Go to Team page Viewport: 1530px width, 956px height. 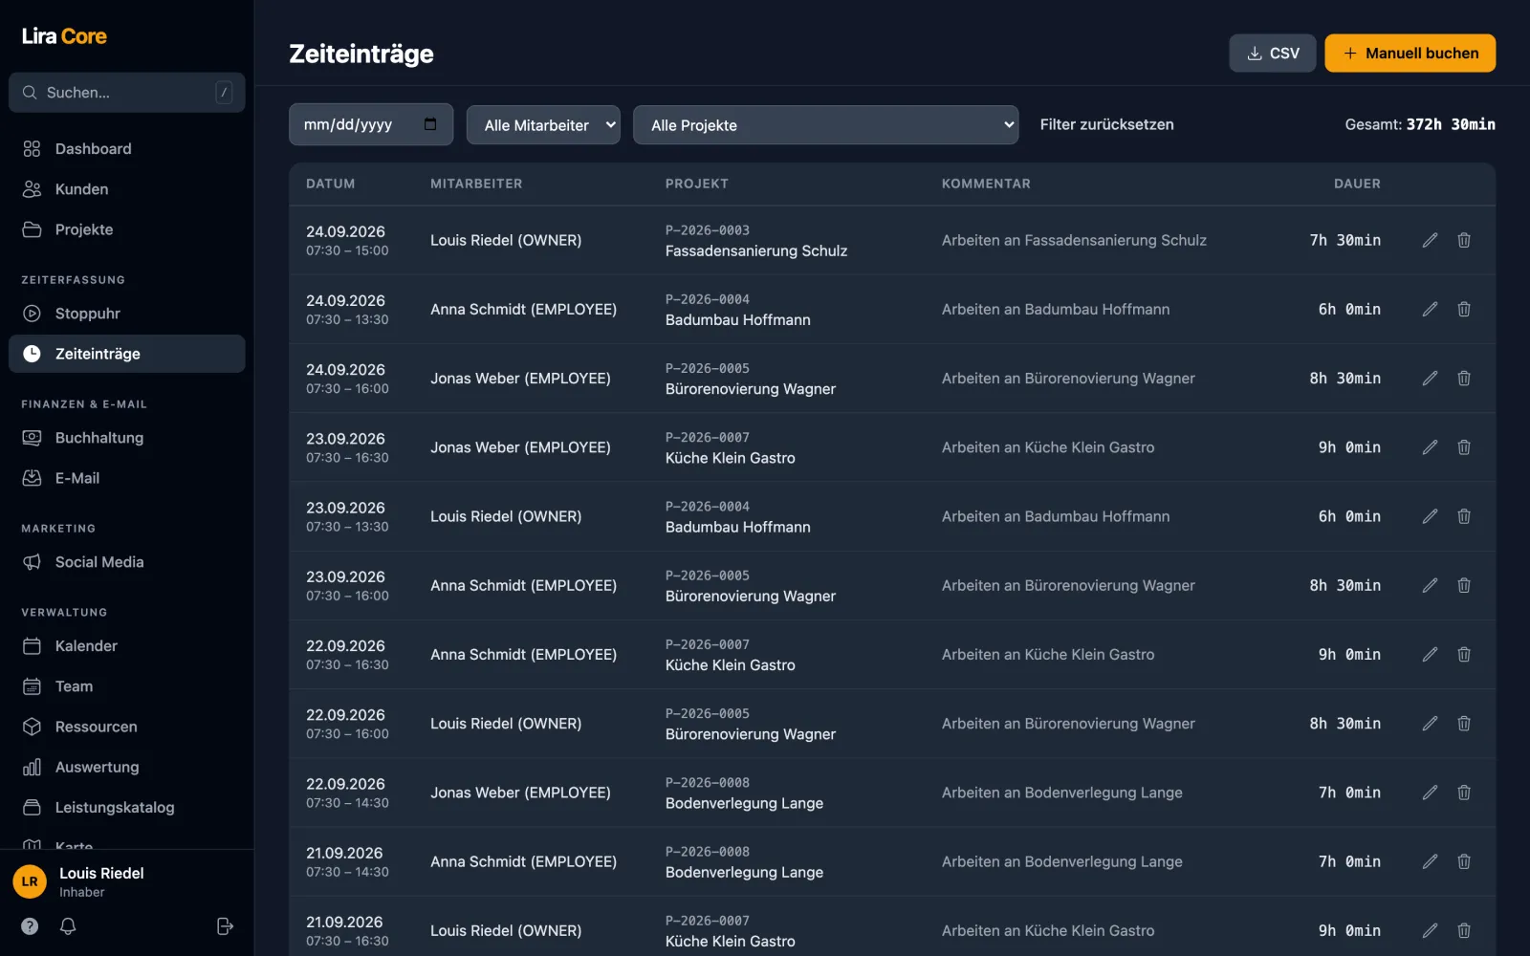point(127,686)
